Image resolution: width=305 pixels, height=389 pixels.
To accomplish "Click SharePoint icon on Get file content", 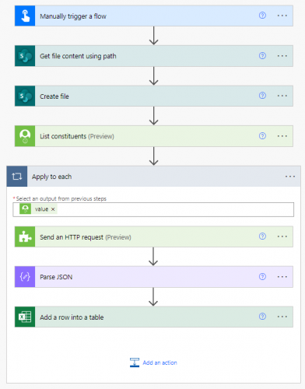I will pyautogui.click(x=25, y=56).
